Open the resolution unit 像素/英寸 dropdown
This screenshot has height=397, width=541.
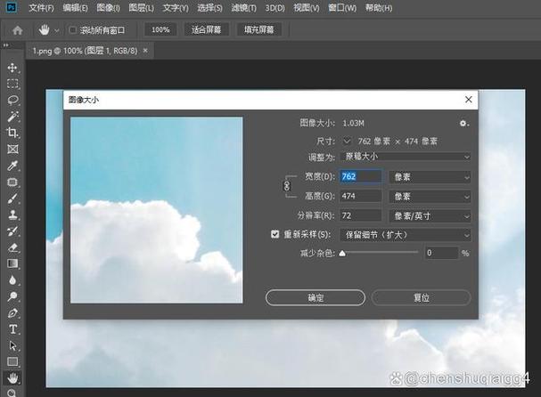click(x=430, y=216)
